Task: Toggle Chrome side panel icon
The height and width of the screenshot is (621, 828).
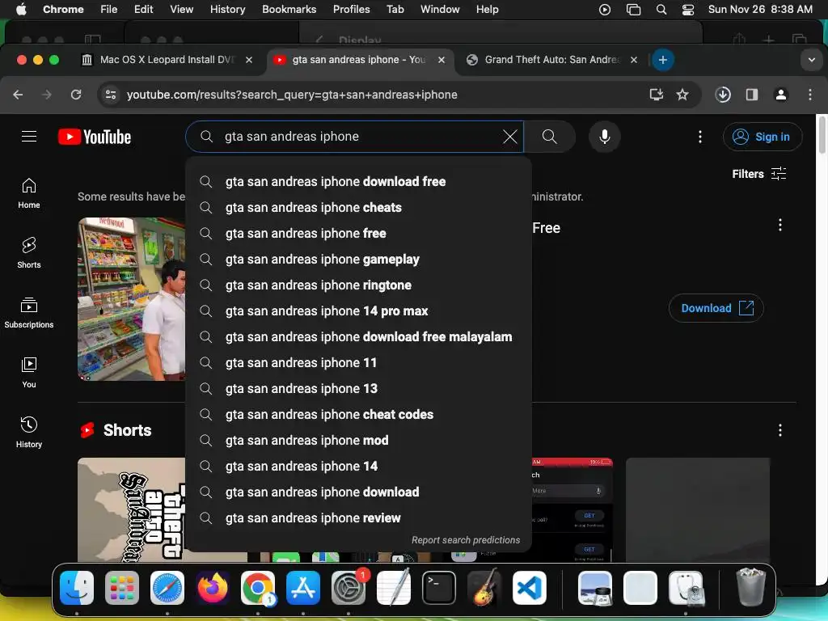Action: click(752, 95)
